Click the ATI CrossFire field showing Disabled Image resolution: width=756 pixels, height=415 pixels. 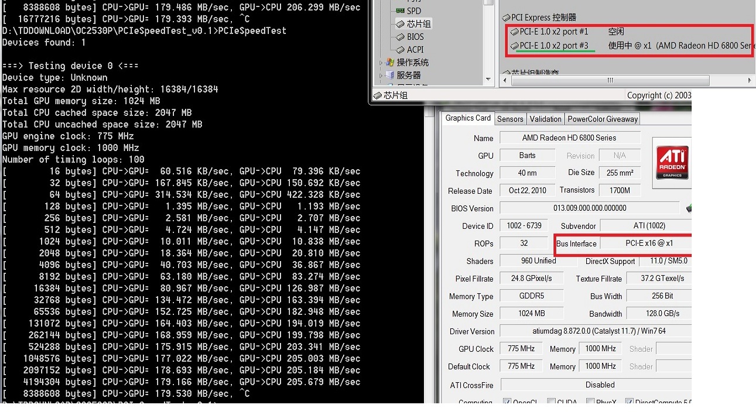click(596, 385)
